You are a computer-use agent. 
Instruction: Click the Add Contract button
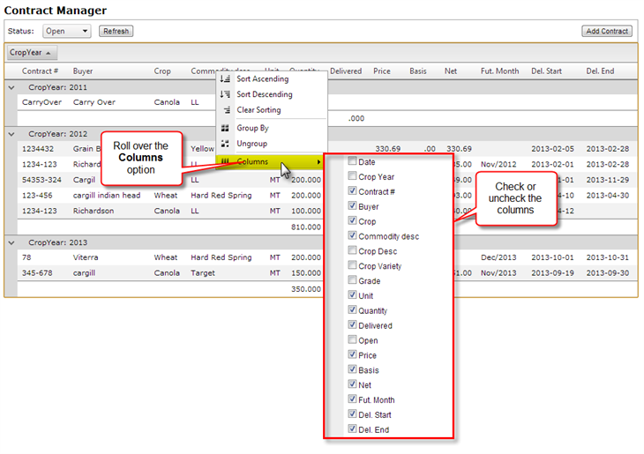coord(607,31)
